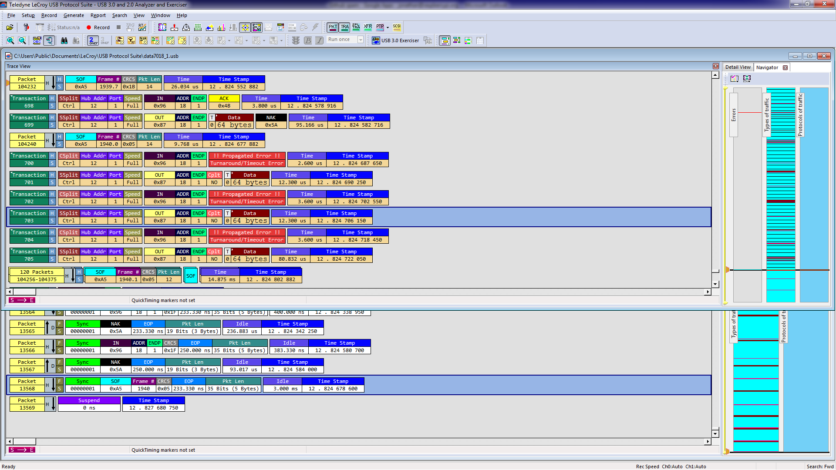Click the upper trace scroll down arrow
The image size is (836, 470).
pyautogui.click(x=715, y=284)
